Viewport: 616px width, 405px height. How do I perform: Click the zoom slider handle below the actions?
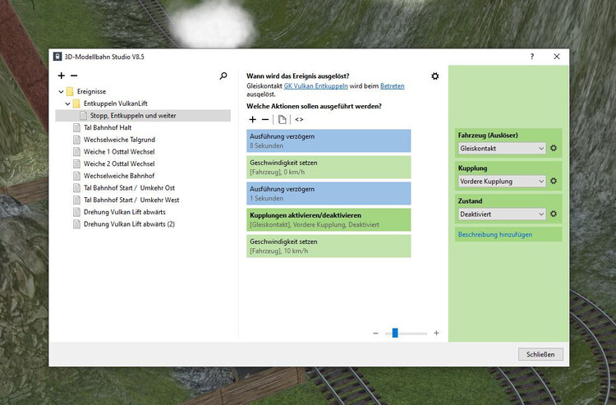pyautogui.click(x=395, y=333)
